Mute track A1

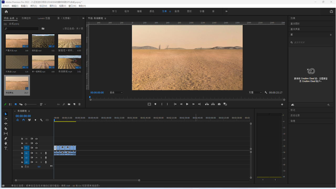(36, 153)
